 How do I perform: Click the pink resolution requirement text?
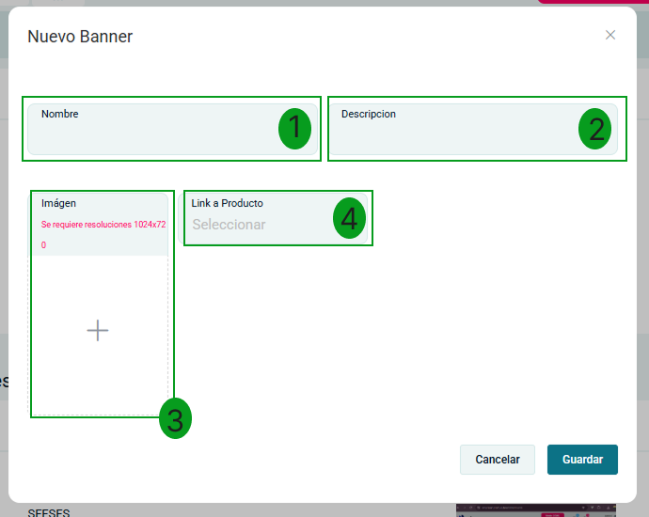click(103, 226)
